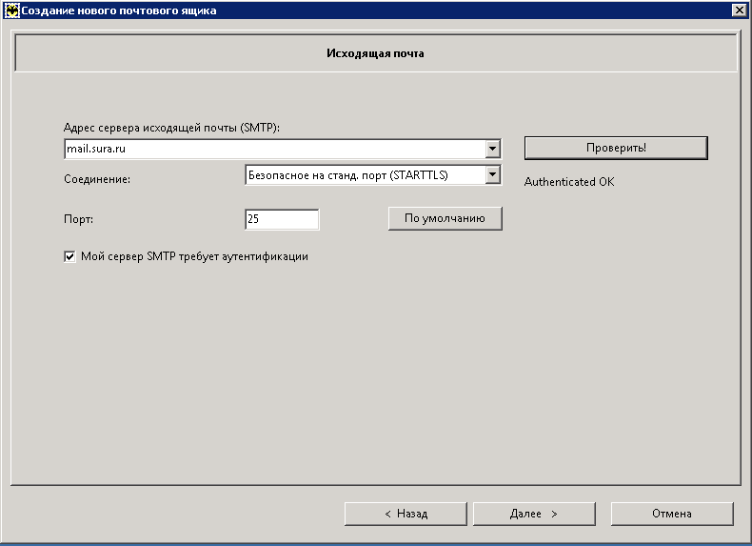Click the Исходящая почта header
The height and width of the screenshot is (546, 752).
click(375, 53)
